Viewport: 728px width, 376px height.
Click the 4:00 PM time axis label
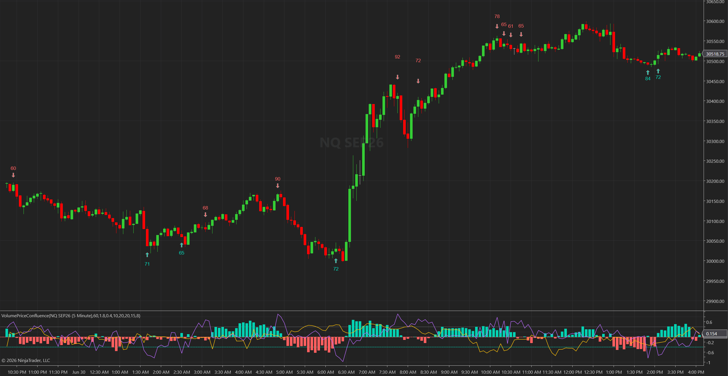[696, 372]
